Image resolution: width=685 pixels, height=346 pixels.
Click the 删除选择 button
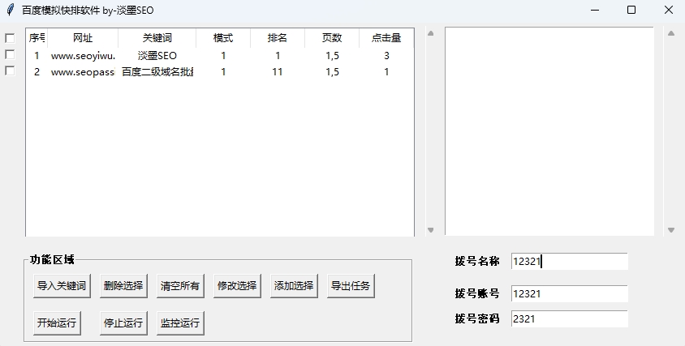123,286
